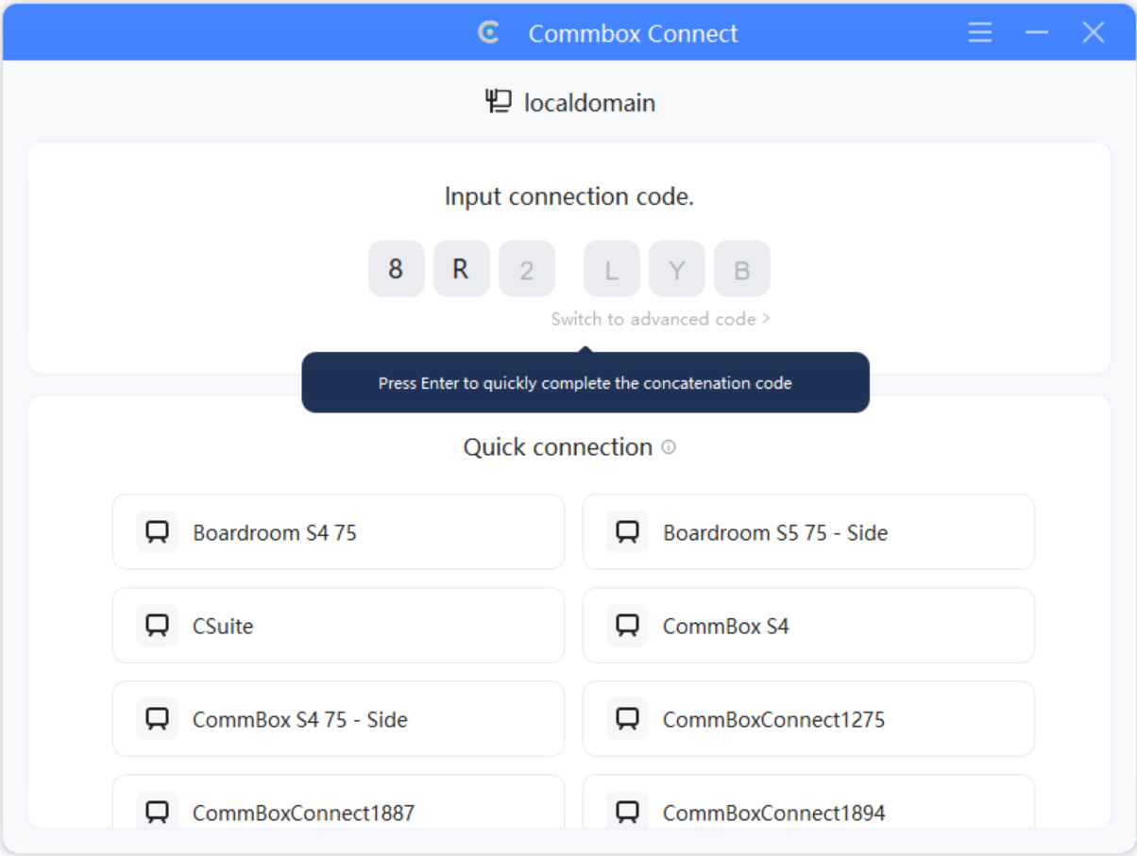Select the CommBox S4 75 - Side device
The width and height of the screenshot is (1137, 856).
(x=337, y=719)
